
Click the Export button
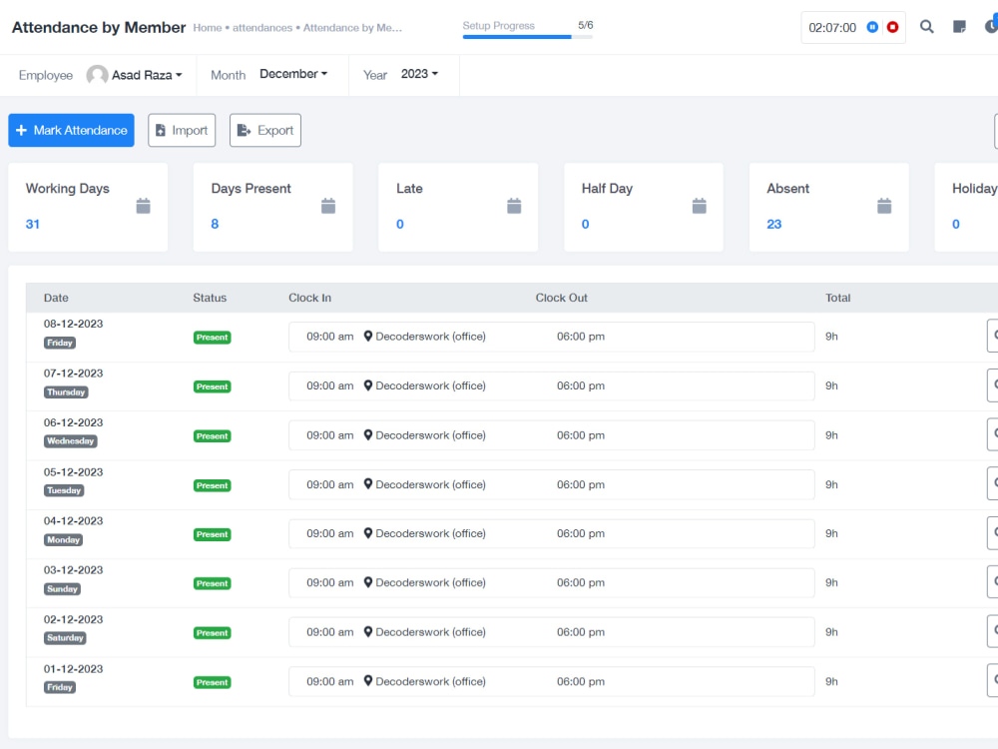[265, 130]
